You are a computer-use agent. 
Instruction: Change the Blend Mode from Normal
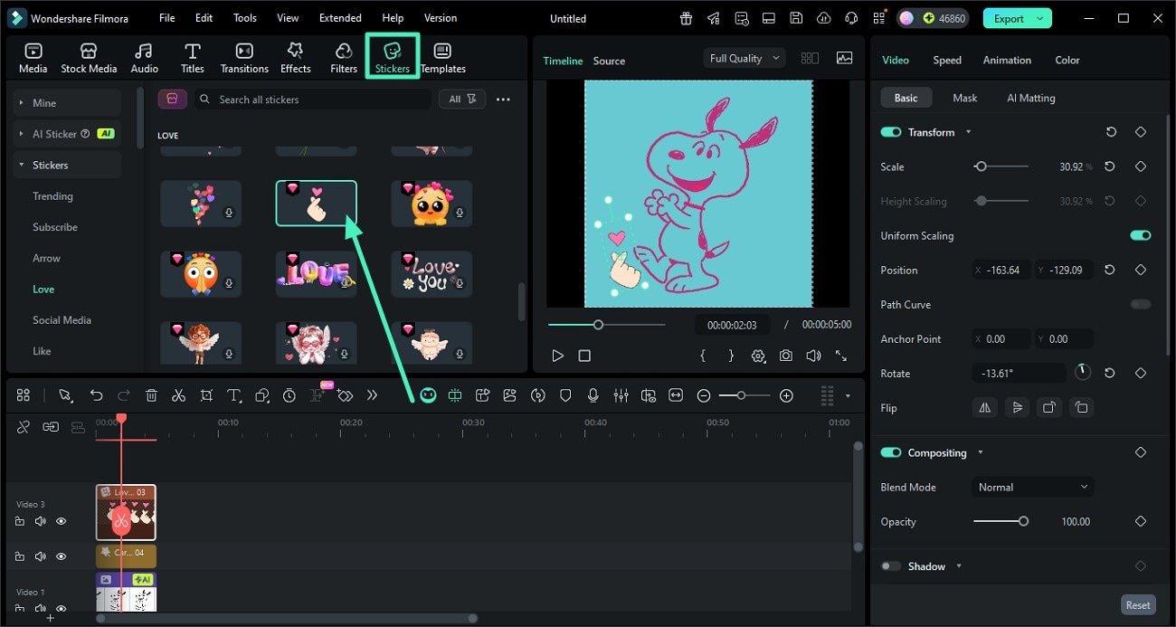[x=1032, y=487]
